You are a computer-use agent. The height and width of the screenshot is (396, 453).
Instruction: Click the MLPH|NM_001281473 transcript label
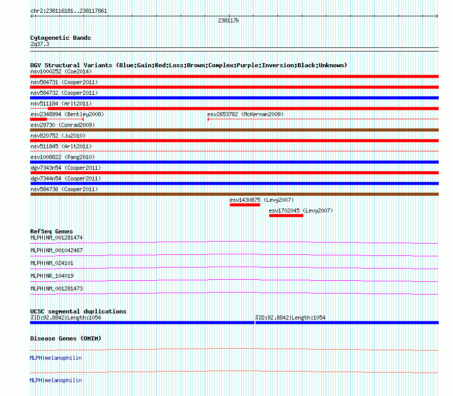pyautogui.click(x=56, y=288)
